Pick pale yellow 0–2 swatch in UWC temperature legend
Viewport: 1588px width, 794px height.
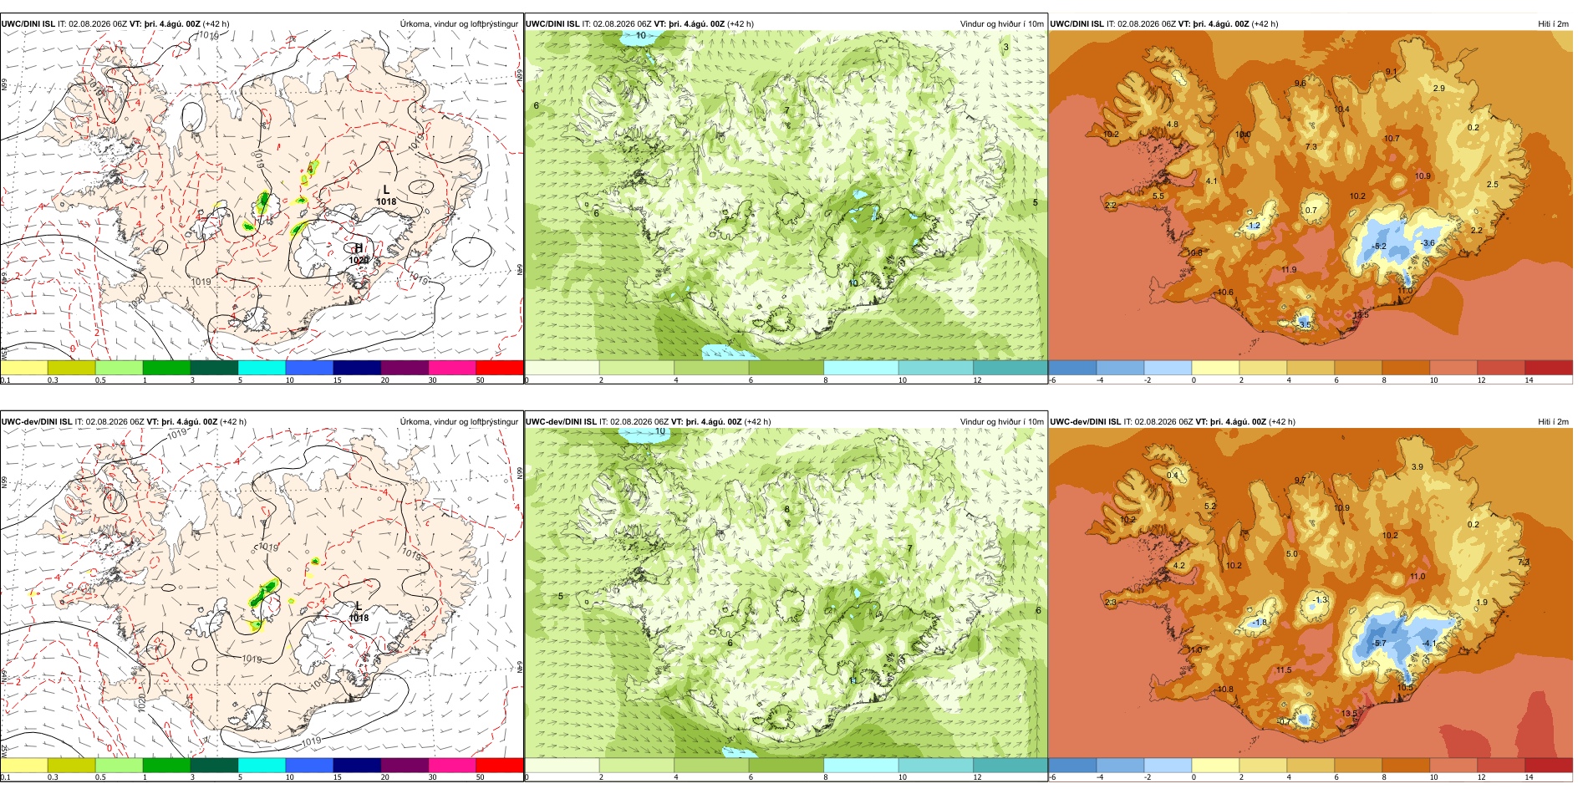(1215, 368)
